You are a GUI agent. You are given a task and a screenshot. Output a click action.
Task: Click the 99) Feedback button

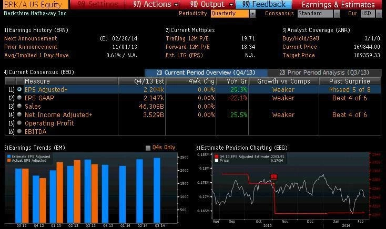[x=263, y=4]
